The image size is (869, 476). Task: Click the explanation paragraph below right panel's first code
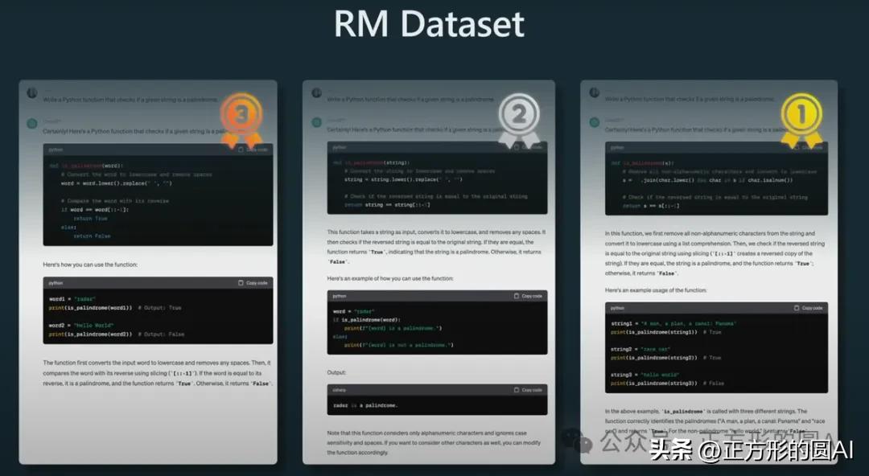(x=715, y=253)
